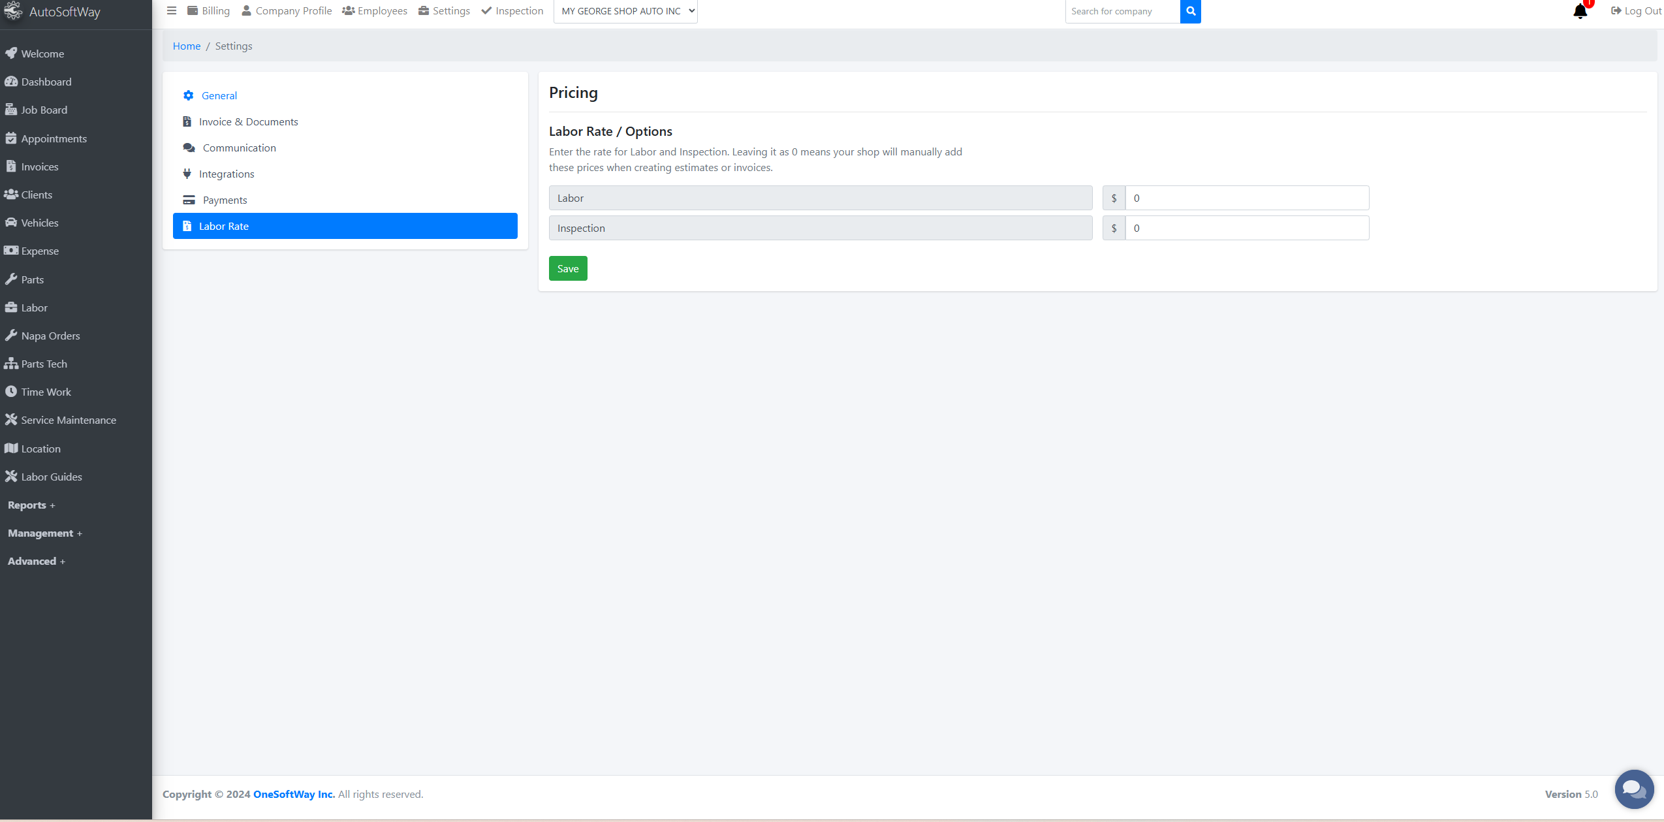1664x822 pixels.
Task: Click the Vehicles car icon
Action: click(x=11, y=223)
